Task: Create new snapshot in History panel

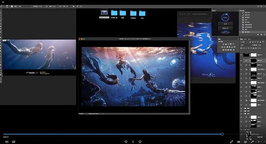Action: coord(261,34)
